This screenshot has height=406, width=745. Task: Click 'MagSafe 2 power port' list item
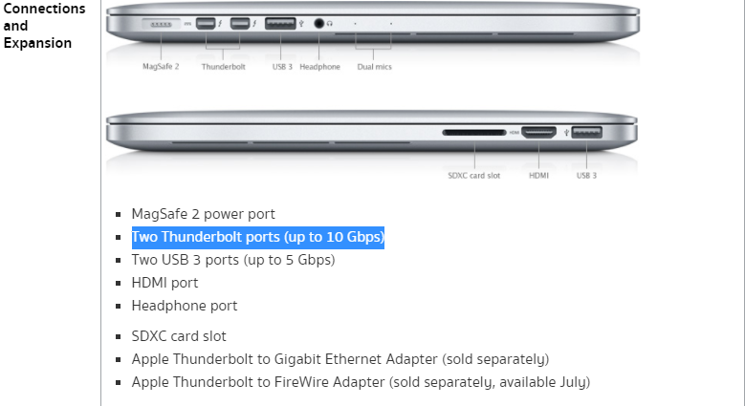coord(204,214)
